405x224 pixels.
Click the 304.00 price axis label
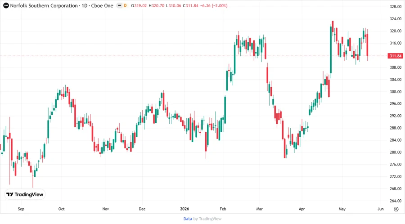coord(396,80)
